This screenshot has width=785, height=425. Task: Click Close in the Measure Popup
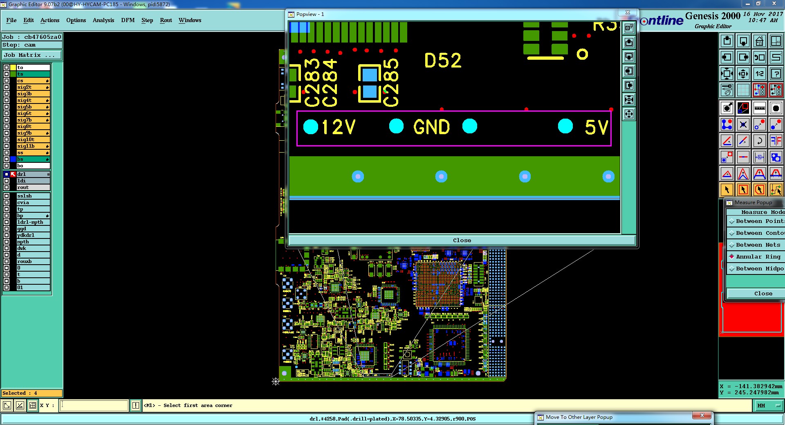tap(756, 294)
